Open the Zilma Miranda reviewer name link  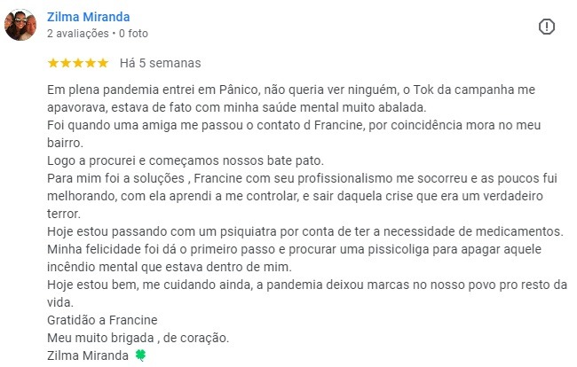click(x=88, y=17)
